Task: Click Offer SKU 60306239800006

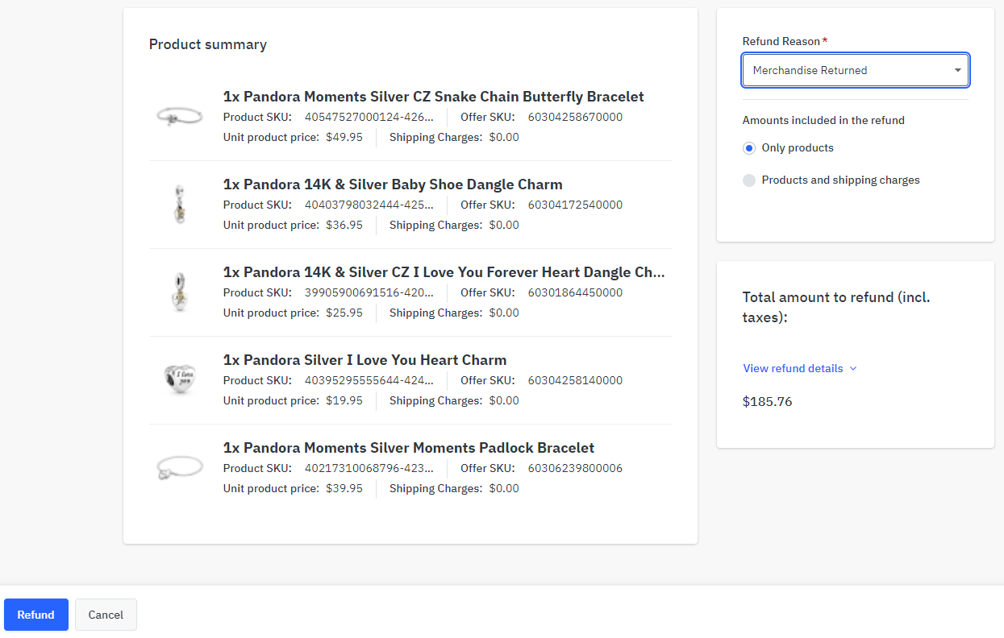Action: click(575, 468)
